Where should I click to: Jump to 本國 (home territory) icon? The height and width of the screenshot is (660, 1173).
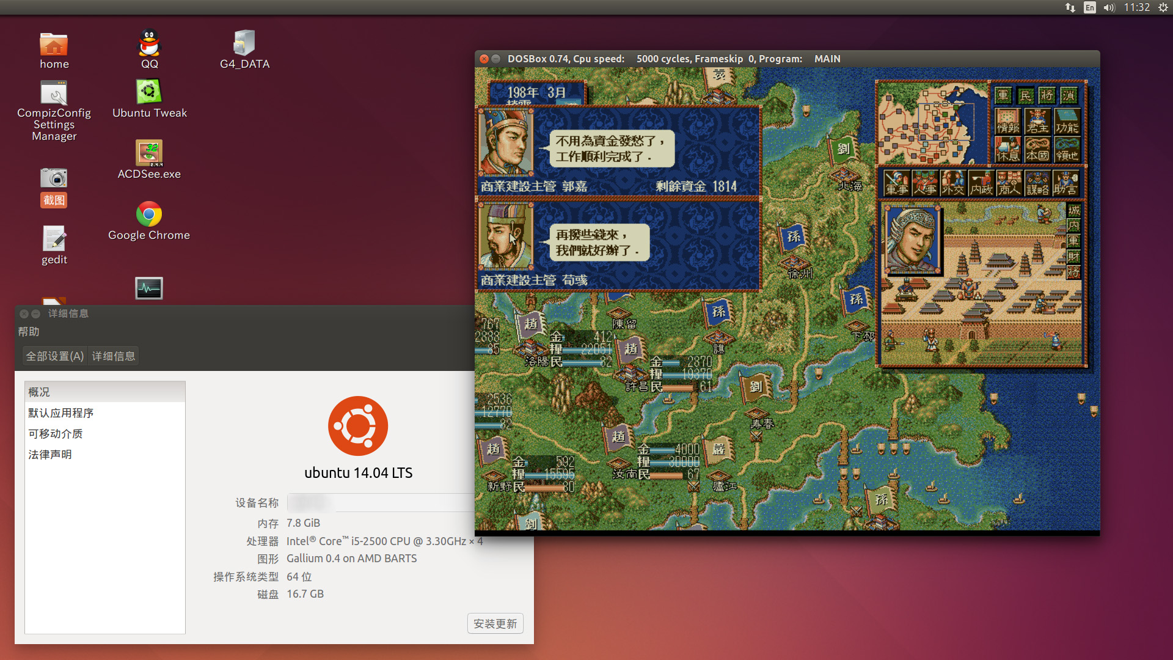coord(1037,149)
